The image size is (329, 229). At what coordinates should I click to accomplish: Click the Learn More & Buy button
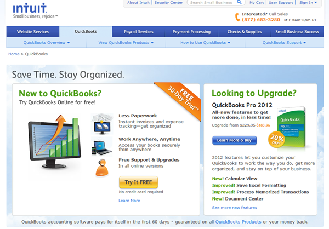pos(234,140)
